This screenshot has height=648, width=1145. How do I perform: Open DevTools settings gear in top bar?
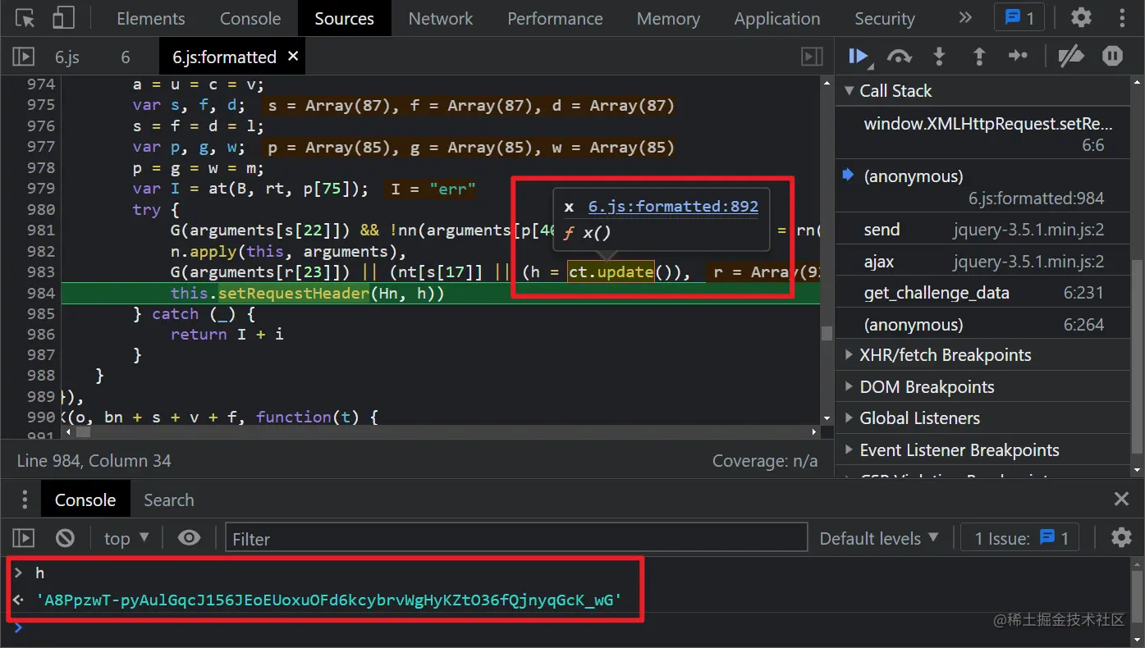1082,17
